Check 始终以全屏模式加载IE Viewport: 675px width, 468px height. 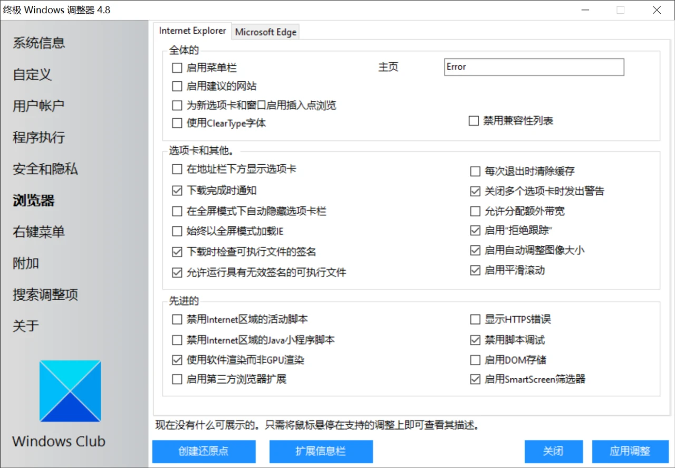pos(177,231)
